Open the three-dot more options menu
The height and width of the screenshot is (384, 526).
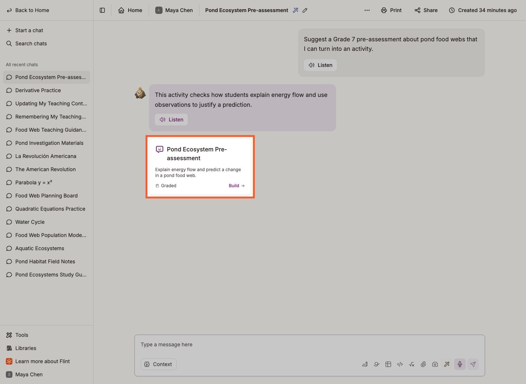(367, 10)
